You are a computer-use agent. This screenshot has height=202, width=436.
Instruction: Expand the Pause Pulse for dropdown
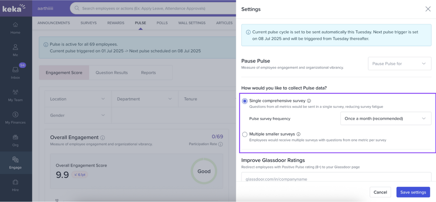point(399,64)
